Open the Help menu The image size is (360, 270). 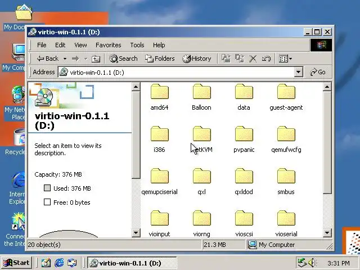(159, 45)
